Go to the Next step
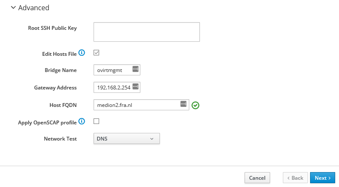The width and height of the screenshot is (339, 187). (322, 178)
